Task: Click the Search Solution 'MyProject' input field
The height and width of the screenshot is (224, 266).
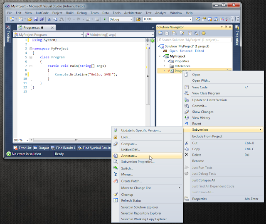Action: 195,40
